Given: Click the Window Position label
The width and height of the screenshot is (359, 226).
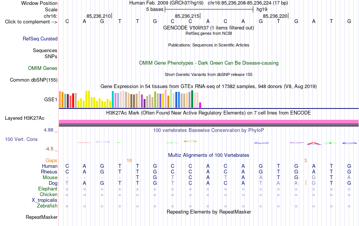Looking at the screenshot, I should coord(39,3).
